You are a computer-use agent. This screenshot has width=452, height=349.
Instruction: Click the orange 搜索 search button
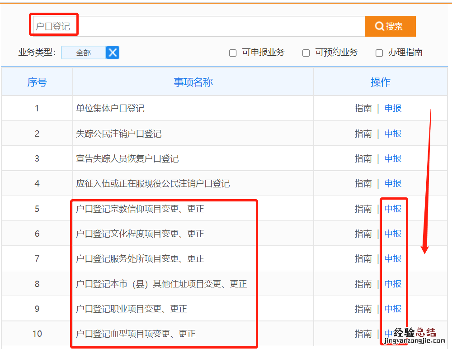(x=390, y=26)
